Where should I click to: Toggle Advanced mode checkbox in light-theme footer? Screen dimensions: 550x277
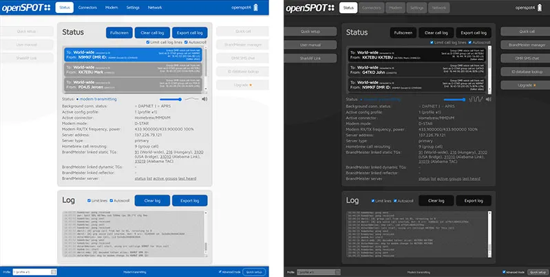click(220, 272)
